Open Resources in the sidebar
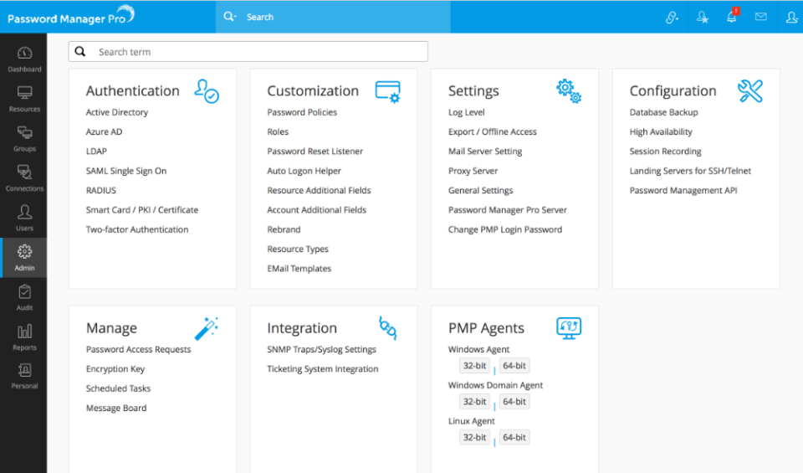 tap(24, 99)
